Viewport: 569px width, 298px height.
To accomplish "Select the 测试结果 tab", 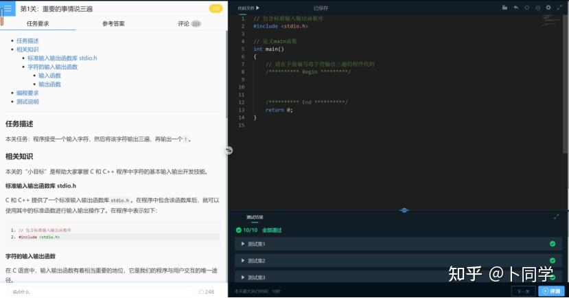I will coord(255,217).
